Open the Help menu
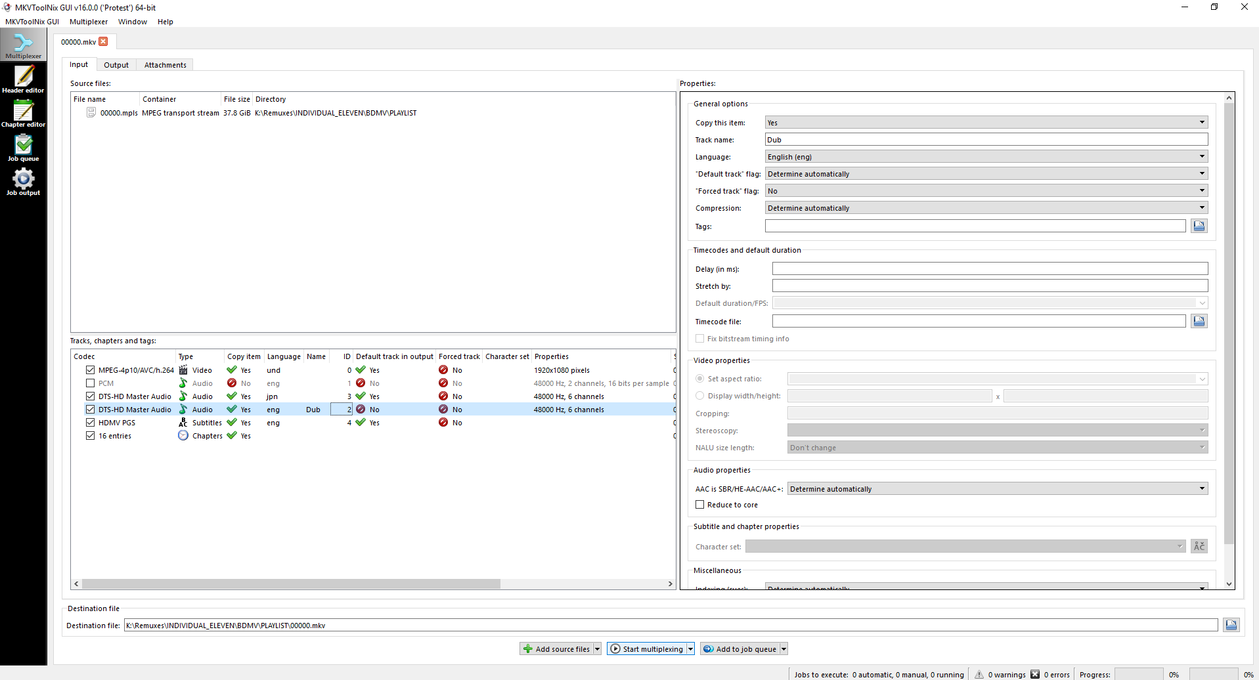The height and width of the screenshot is (680, 1259). (166, 22)
